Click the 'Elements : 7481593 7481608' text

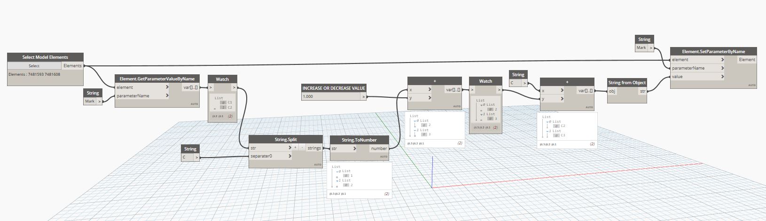34,74
